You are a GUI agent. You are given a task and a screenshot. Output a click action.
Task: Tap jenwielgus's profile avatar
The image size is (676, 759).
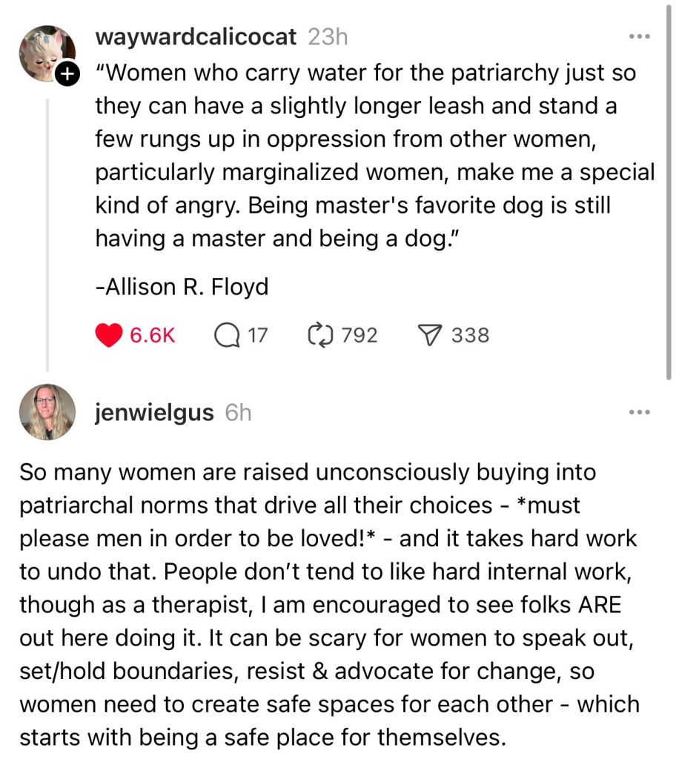coord(46,412)
